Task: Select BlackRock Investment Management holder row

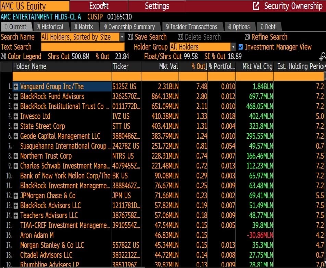Action: point(65,186)
